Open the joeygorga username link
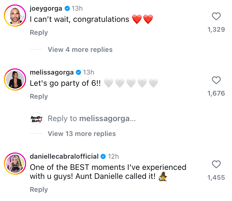The width and height of the screenshot is (232, 201). (x=46, y=9)
